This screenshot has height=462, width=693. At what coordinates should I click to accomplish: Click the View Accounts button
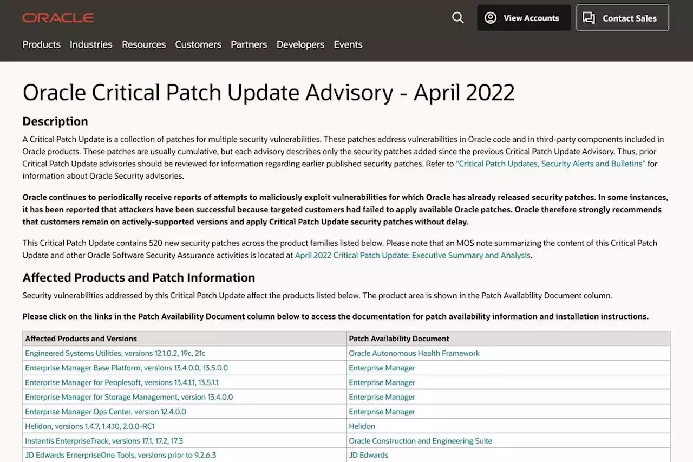click(524, 18)
